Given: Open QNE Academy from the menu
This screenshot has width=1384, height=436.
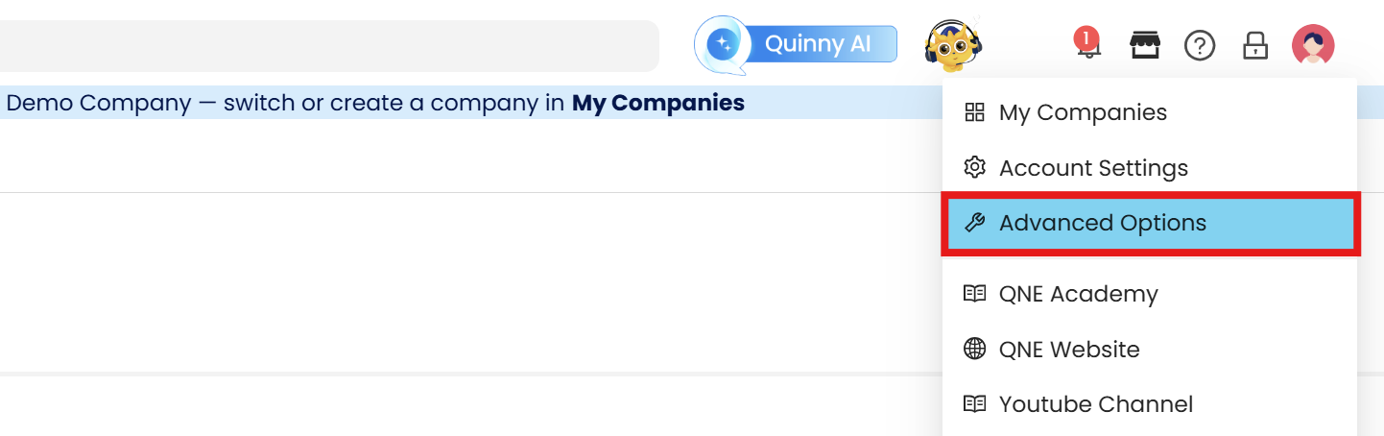Looking at the screenshot, I should [1078, 294].
